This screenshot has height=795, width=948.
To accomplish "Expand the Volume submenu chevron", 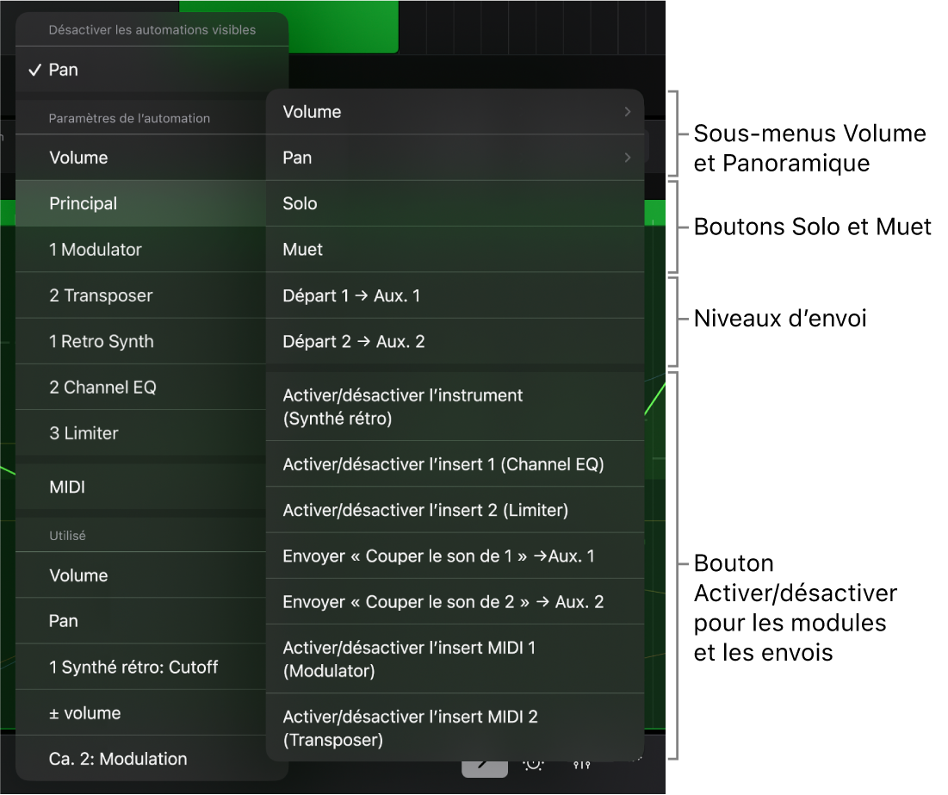I will click(x=628, y=111).
